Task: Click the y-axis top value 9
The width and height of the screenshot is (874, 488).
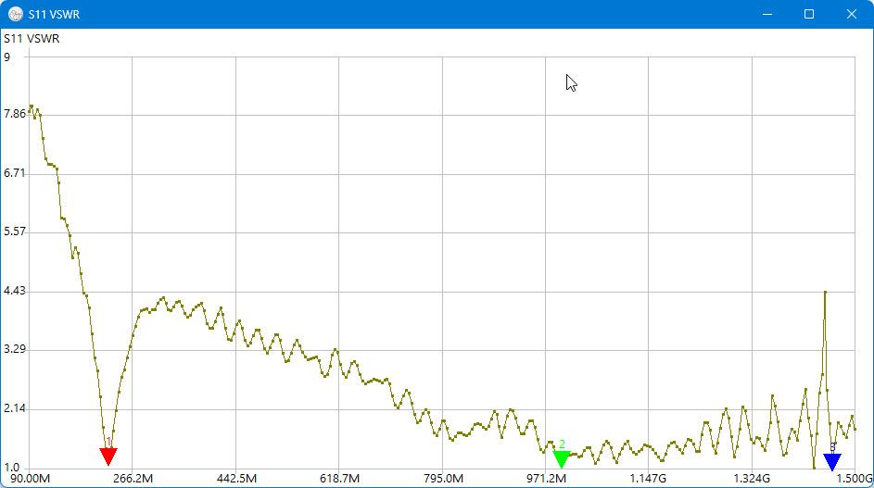Action: point(6,56)
